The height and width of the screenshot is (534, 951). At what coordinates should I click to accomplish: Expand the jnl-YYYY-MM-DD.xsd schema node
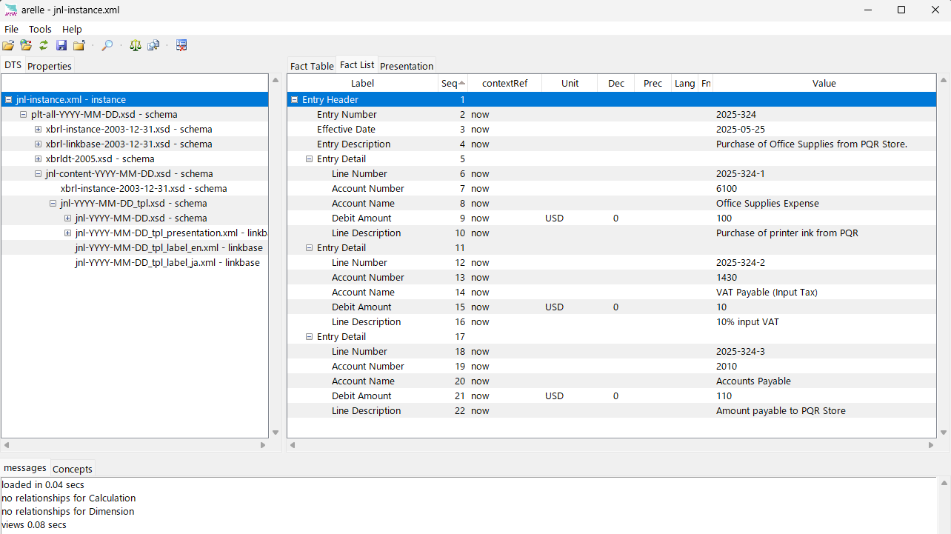coord(67,218)
